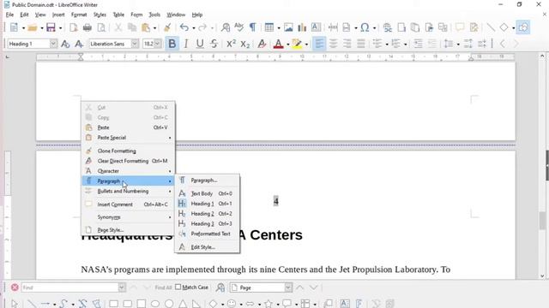The width and height of the screenshot is (549, 308).
Task: Click the Insert Table grid icon
Action: pyautogui.click(x=268, y=27)
